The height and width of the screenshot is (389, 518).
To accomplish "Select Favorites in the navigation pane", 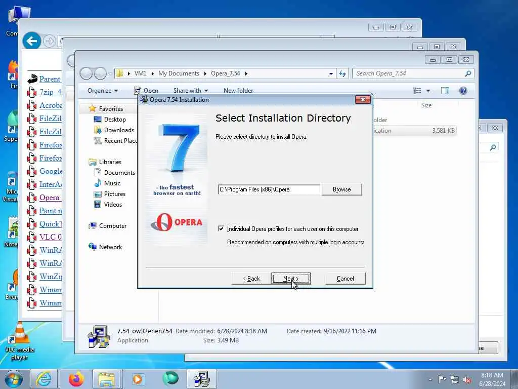I will tap(111, 109).
